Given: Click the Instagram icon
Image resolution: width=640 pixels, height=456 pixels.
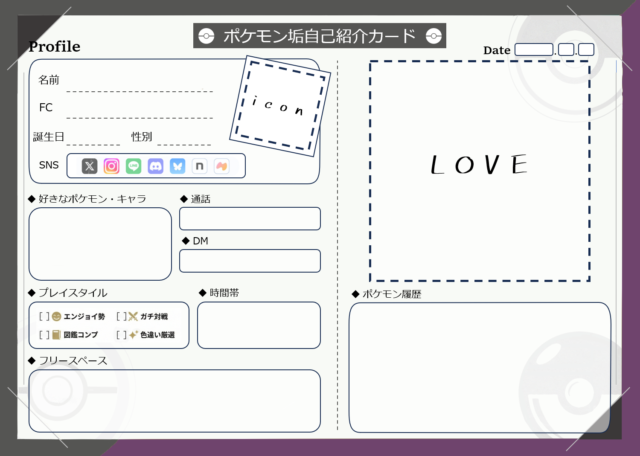Looking at the screenshot, I should 111,166.
